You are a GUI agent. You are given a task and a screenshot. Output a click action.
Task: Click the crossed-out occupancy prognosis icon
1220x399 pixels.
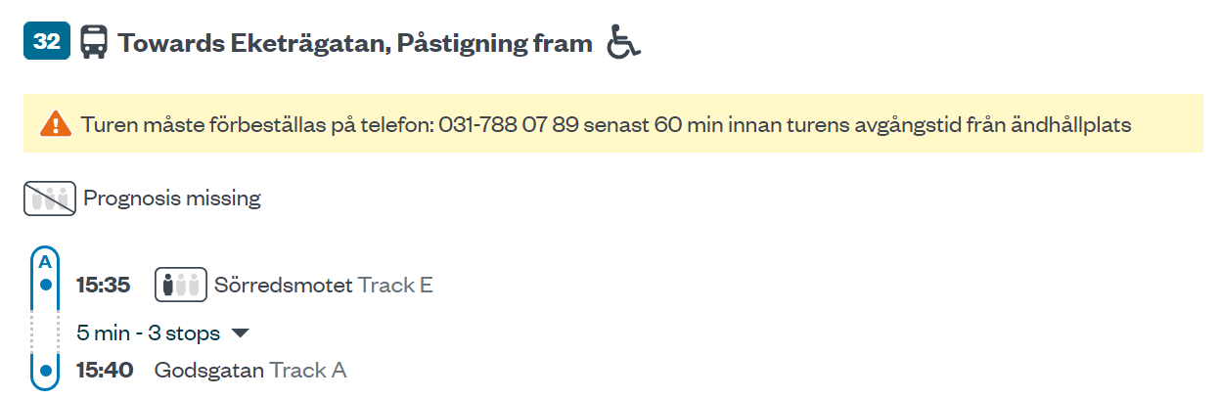(x=49, y=199)
